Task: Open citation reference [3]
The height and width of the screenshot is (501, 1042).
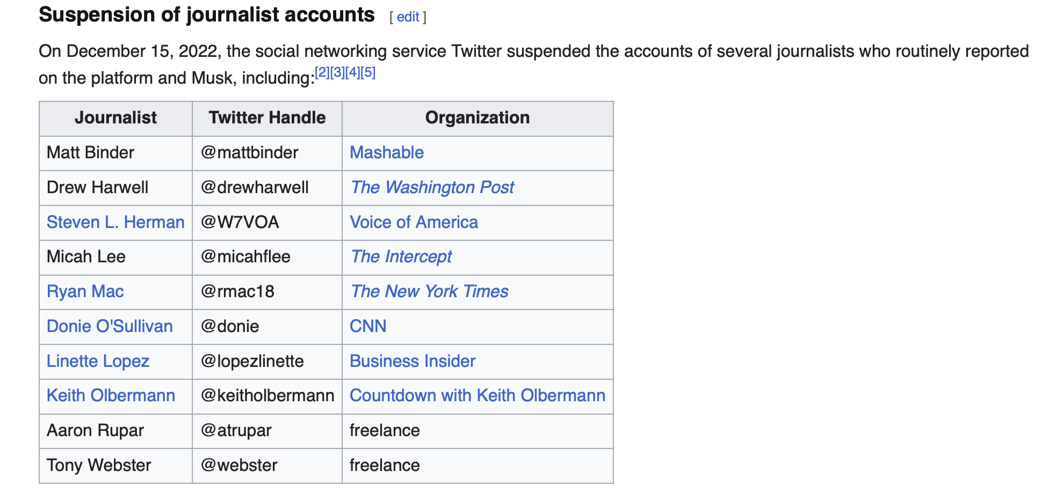Action: (x=337, y=72)
